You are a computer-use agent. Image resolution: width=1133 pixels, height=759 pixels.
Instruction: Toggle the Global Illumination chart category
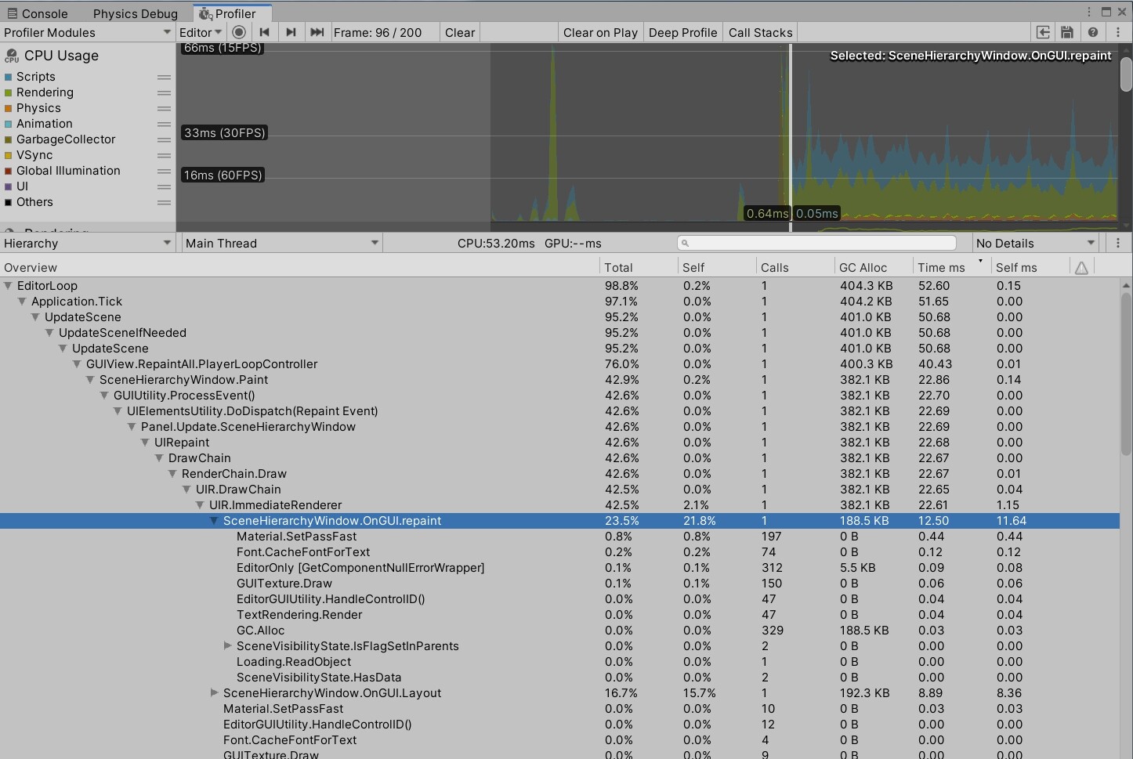[x=8, y=171]
